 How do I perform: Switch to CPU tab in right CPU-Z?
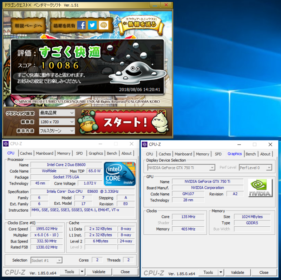pos(150,154)
